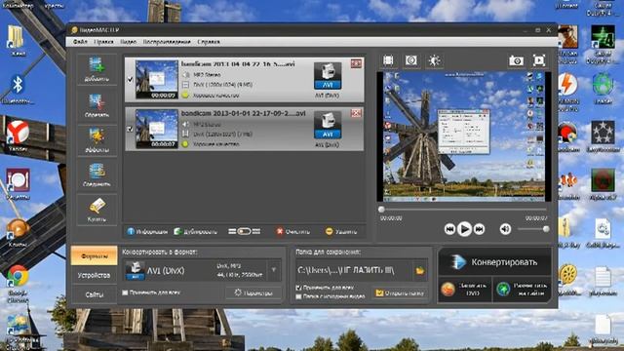This screenshot has width=624, height=351.
Task: Remove second video with its red X
Action: 356,113
